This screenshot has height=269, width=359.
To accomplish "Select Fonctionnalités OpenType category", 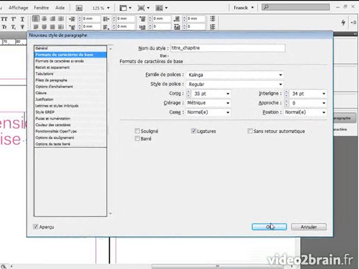I will coord(70,131).
